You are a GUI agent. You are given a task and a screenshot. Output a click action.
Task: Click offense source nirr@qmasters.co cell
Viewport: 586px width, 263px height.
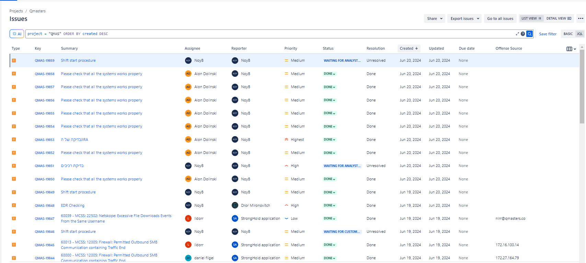(510, 218)
